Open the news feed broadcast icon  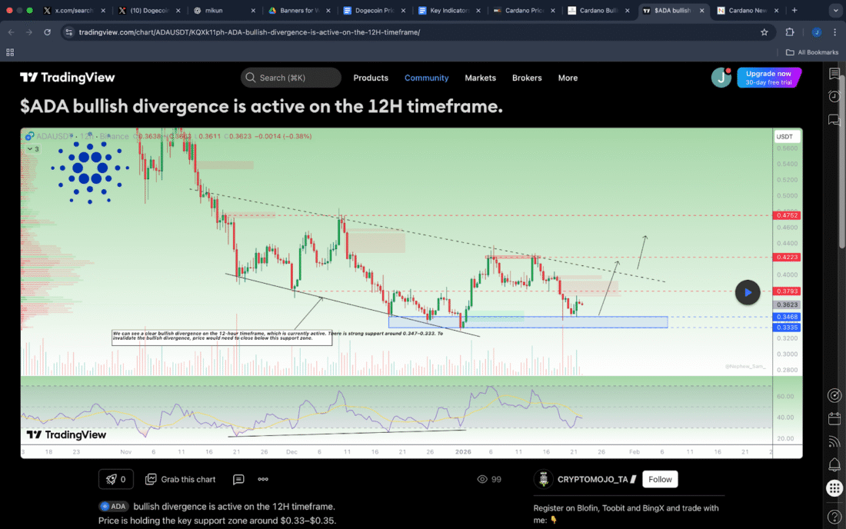tap(834, 441)
